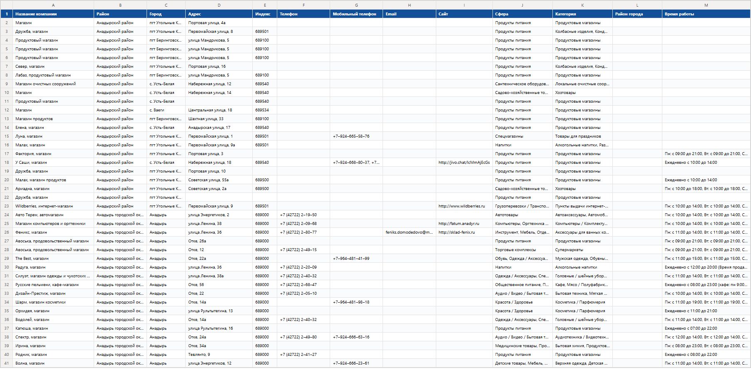Select the 'Шахтная улица, 33' cell
Viewport: 751px width, 375px height.
pos(219,119)
